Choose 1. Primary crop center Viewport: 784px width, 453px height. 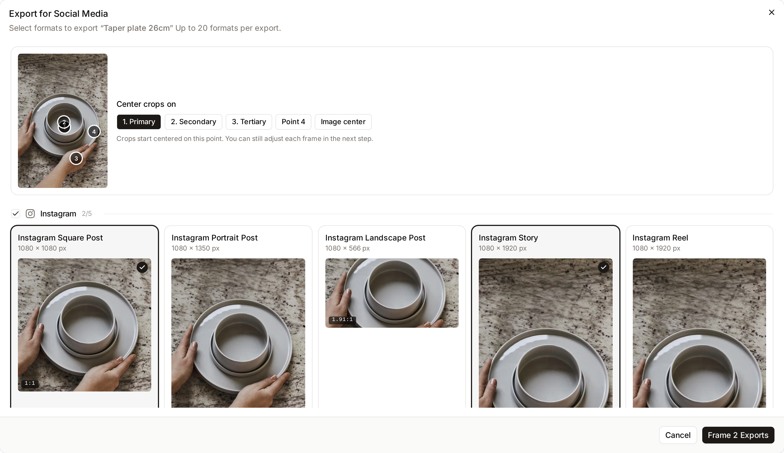pyautogui.click(x=139, y=122)
